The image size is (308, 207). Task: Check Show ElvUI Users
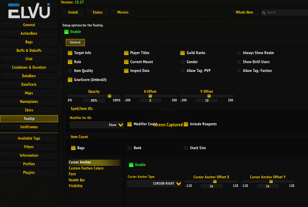[x=239, y=62]
